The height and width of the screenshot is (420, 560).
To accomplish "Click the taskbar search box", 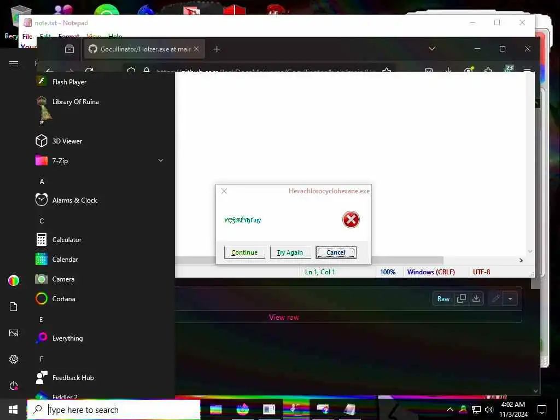I will (114, 410).
